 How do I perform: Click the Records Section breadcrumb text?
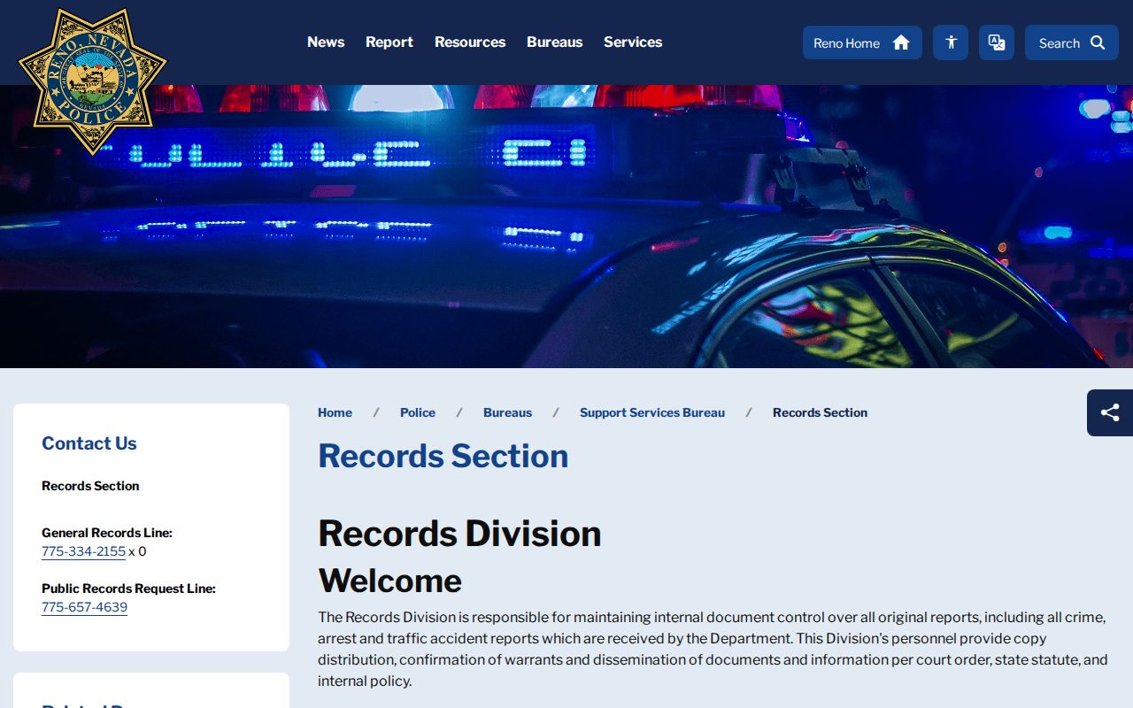tap(820, 412)
